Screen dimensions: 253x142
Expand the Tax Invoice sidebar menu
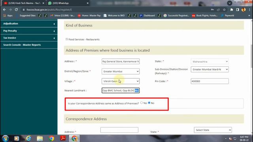click(29, 38)
